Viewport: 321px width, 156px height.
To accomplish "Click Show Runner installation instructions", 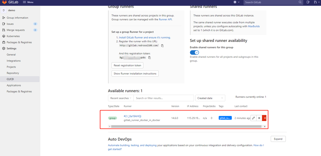I will click(x=135, y=73).
